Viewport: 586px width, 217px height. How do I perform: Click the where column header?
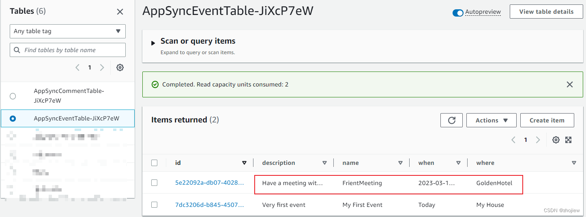pos(485,163)
